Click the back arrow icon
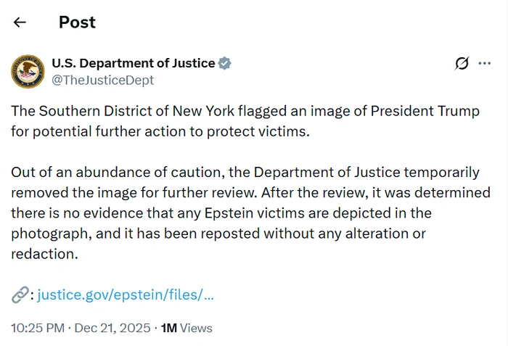508x346 pixels. pyautogui.click(x=20, y=22)
